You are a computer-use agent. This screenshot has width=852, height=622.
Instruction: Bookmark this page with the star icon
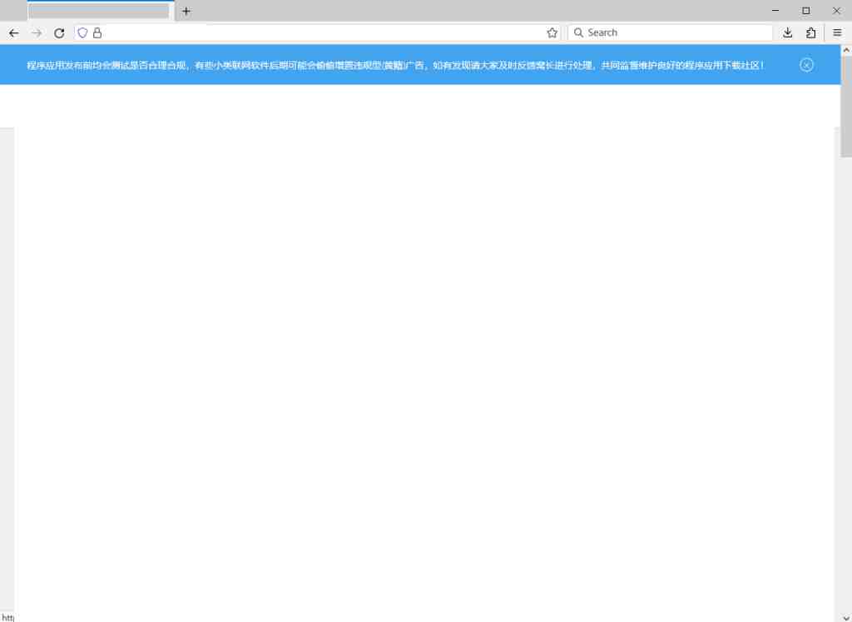tap(552, 32)
